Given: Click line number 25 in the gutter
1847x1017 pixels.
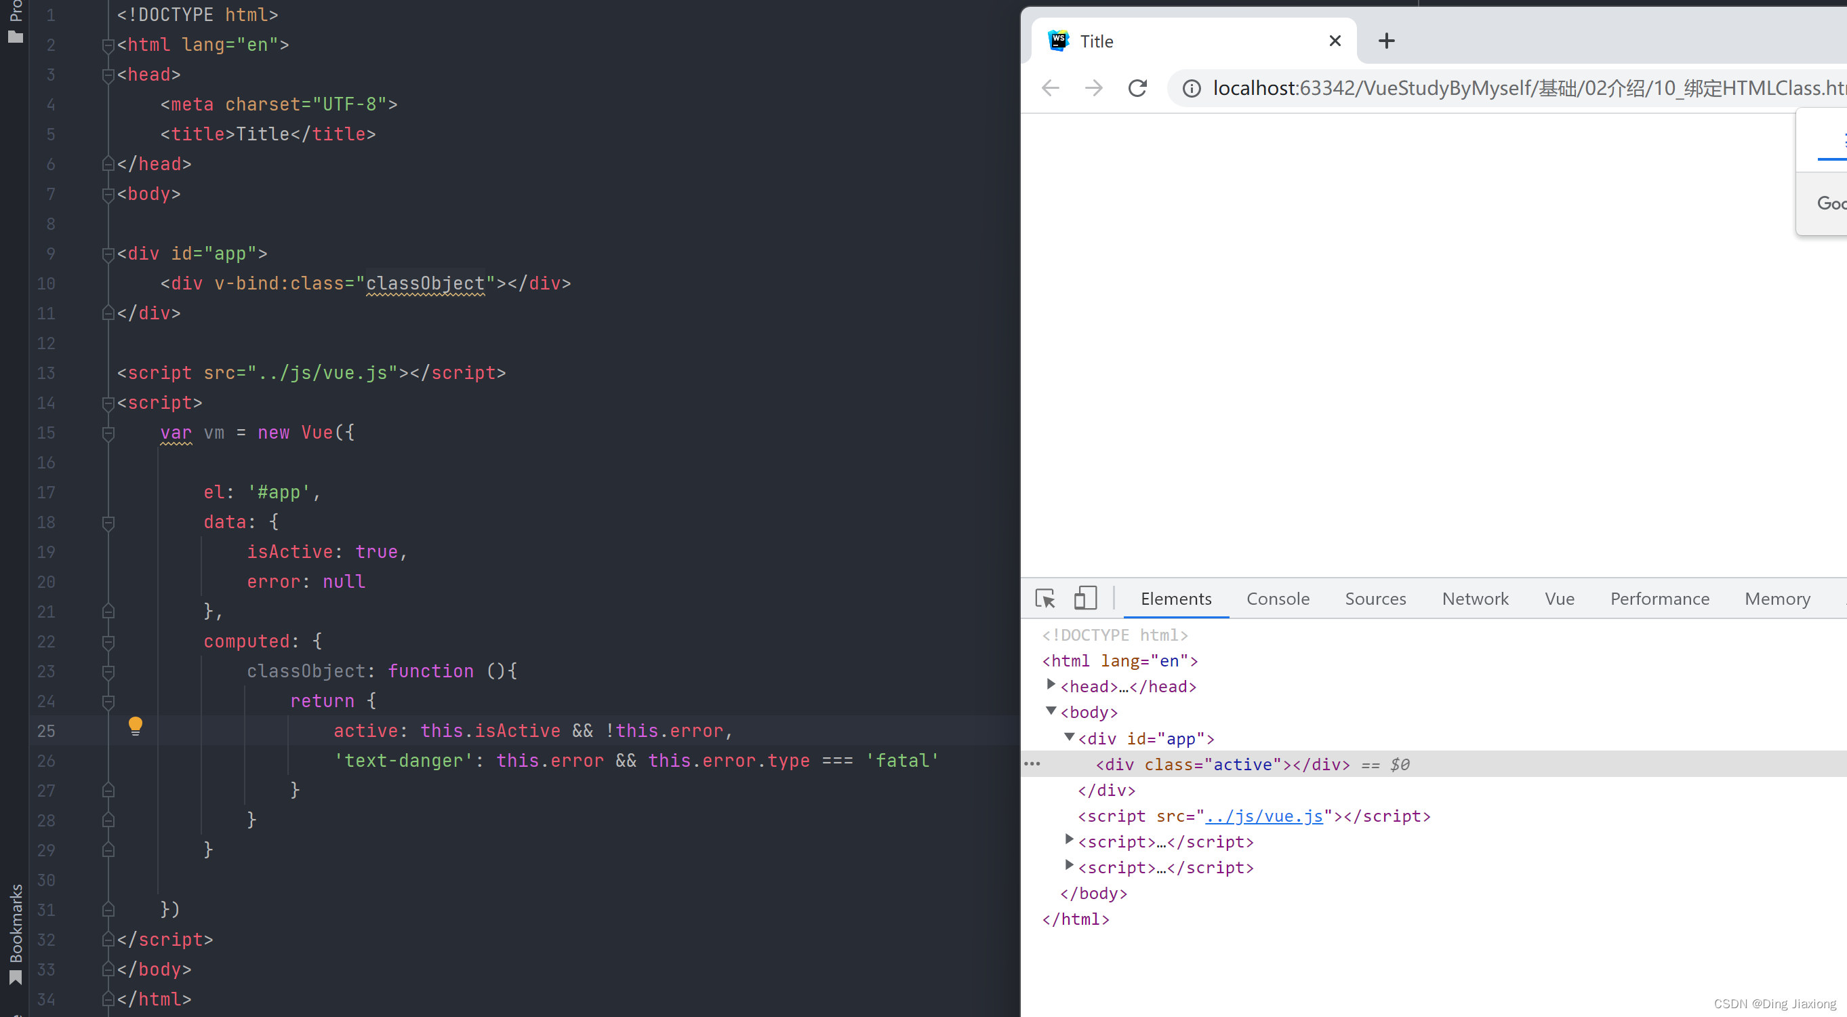Looking at the screenshot, I should click(46, 730).
